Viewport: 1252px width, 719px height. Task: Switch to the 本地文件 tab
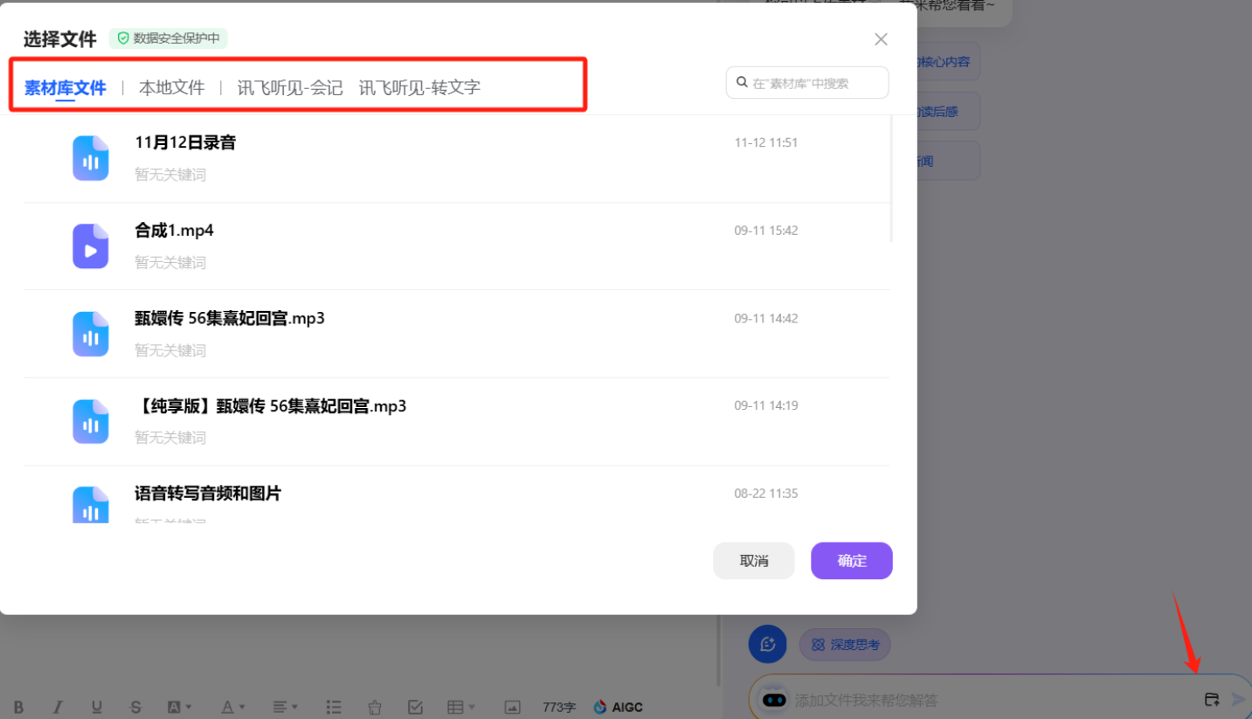point(171,87)
